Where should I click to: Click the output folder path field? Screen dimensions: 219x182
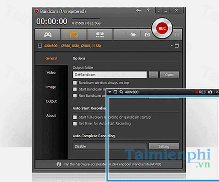(x=110, y=75)
